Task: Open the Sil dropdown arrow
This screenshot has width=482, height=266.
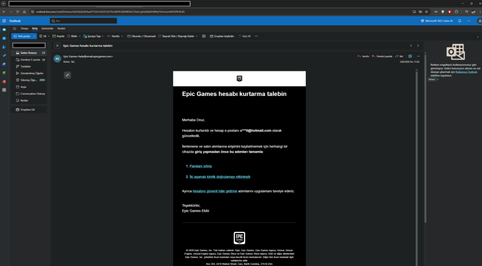Action: (49, 36)
